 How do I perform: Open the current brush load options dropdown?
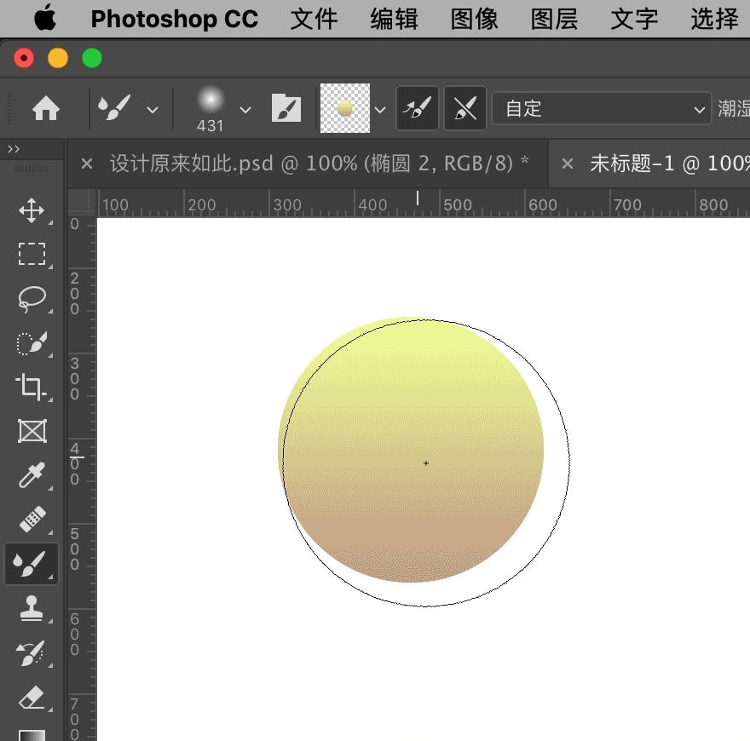pos(380,109)
